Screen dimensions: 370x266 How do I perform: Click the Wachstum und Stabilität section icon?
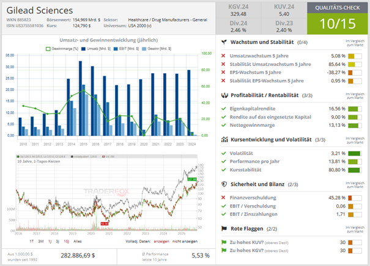click(225, 41)
